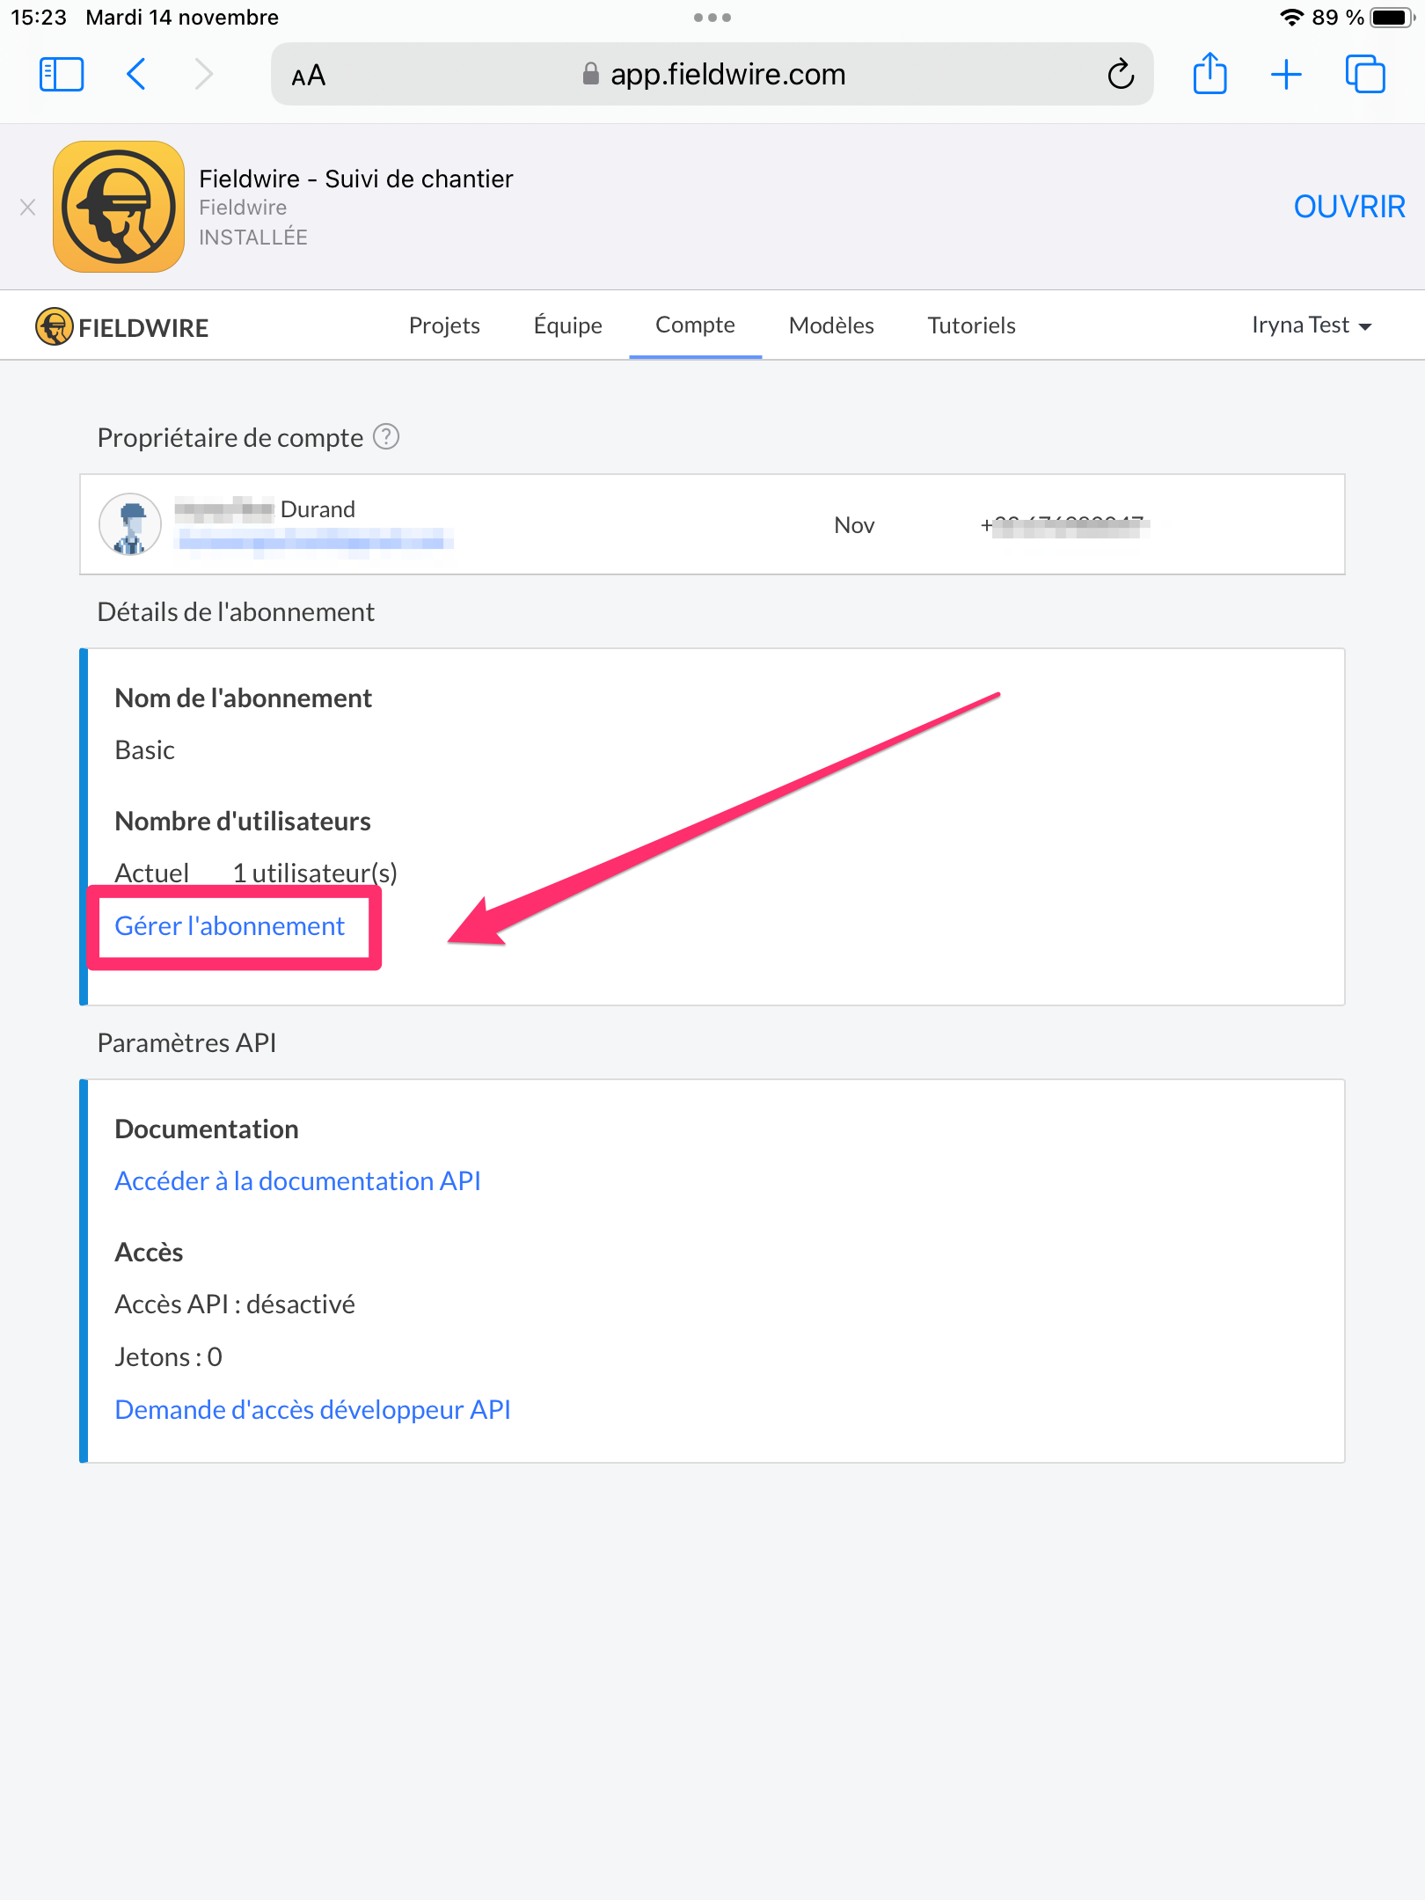Open the AA reader text options
This screenshot has width=1425, height=1900.
tap(308, 76)
